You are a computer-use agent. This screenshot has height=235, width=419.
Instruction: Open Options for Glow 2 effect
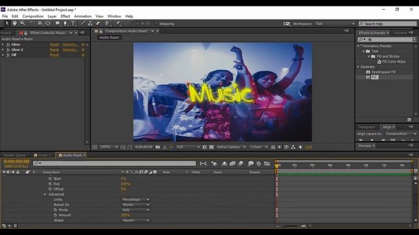[x=70, y=50]
